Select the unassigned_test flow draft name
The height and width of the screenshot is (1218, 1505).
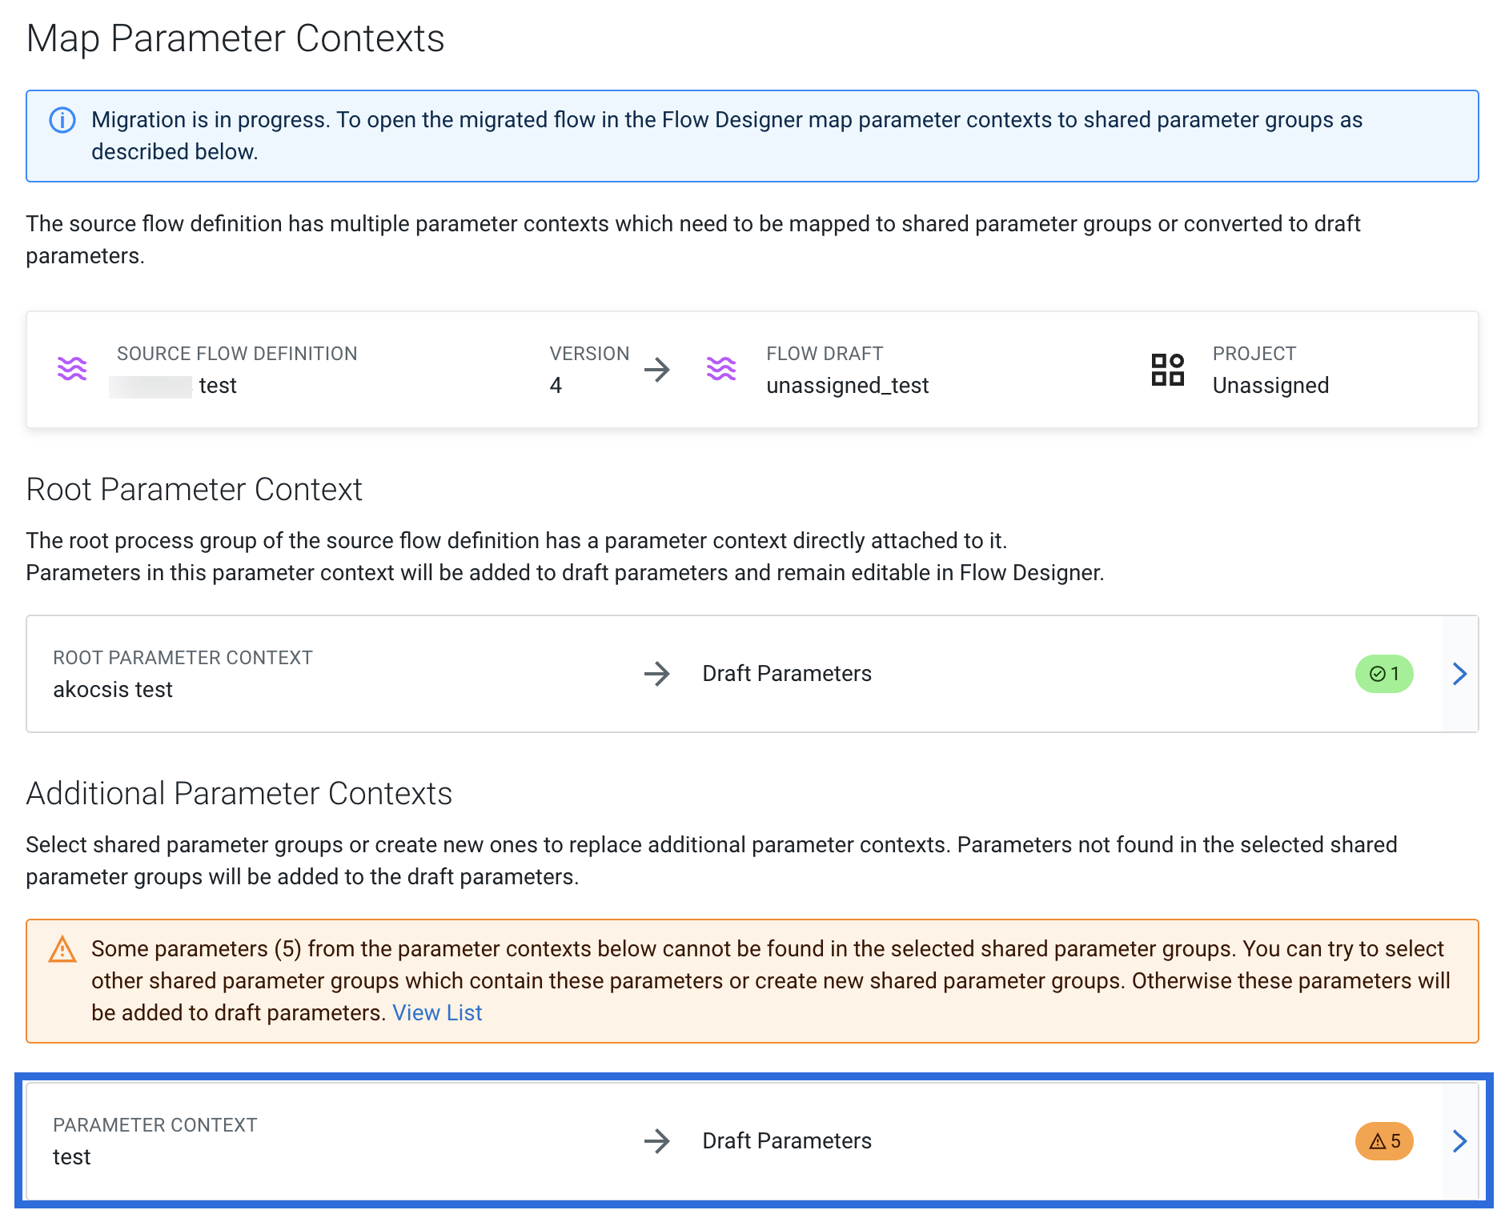pyautogui.click(x=848, y=386)
